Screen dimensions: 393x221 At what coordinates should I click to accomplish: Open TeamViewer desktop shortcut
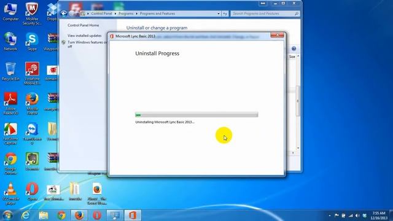click(32, 133)
